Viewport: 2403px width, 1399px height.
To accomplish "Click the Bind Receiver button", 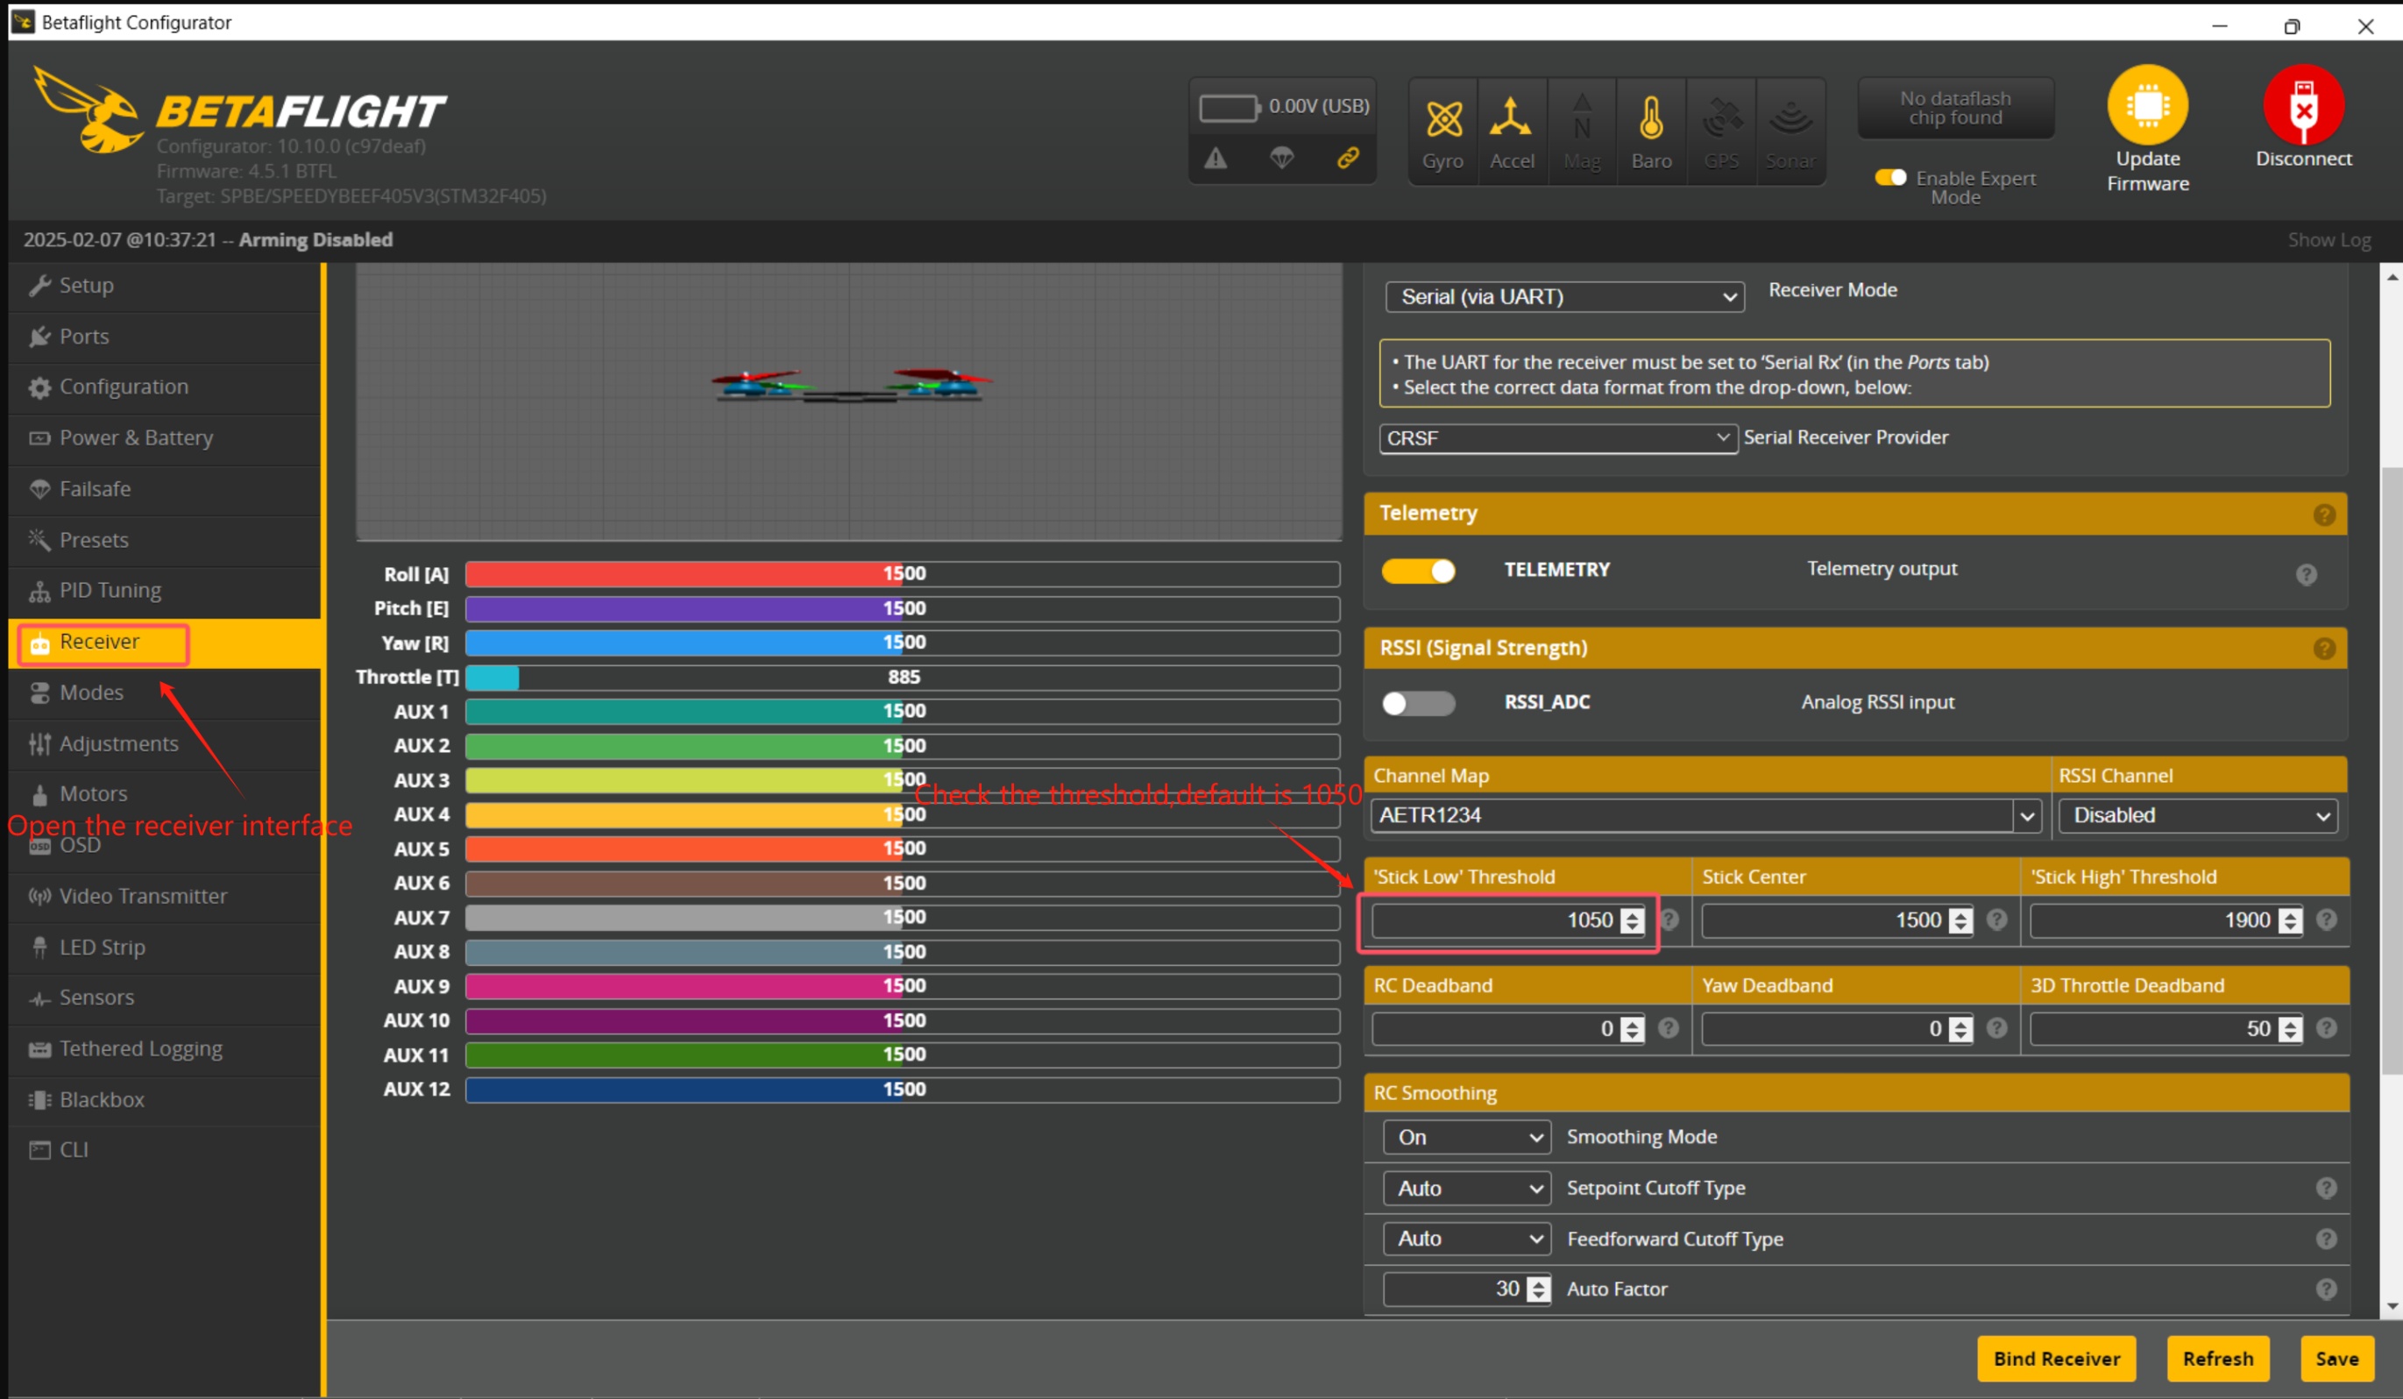I will point(2056,1359).
